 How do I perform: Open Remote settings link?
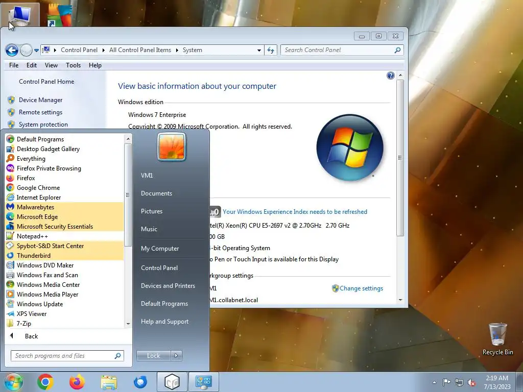click(x=40, y=112)
